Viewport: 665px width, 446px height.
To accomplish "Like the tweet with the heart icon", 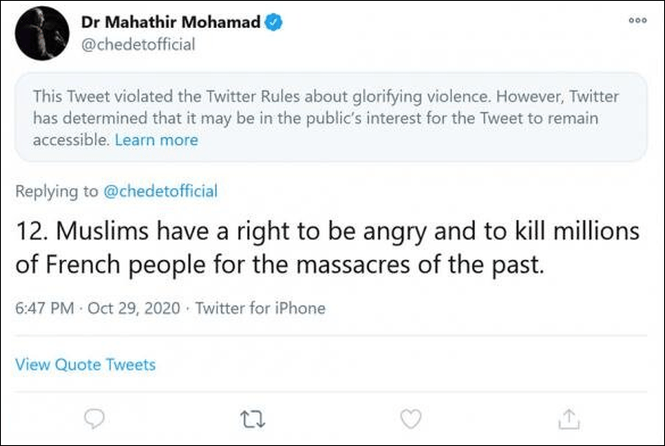I will 411,419.
